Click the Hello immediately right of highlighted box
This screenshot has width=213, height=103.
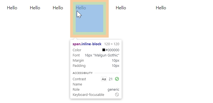121,8
